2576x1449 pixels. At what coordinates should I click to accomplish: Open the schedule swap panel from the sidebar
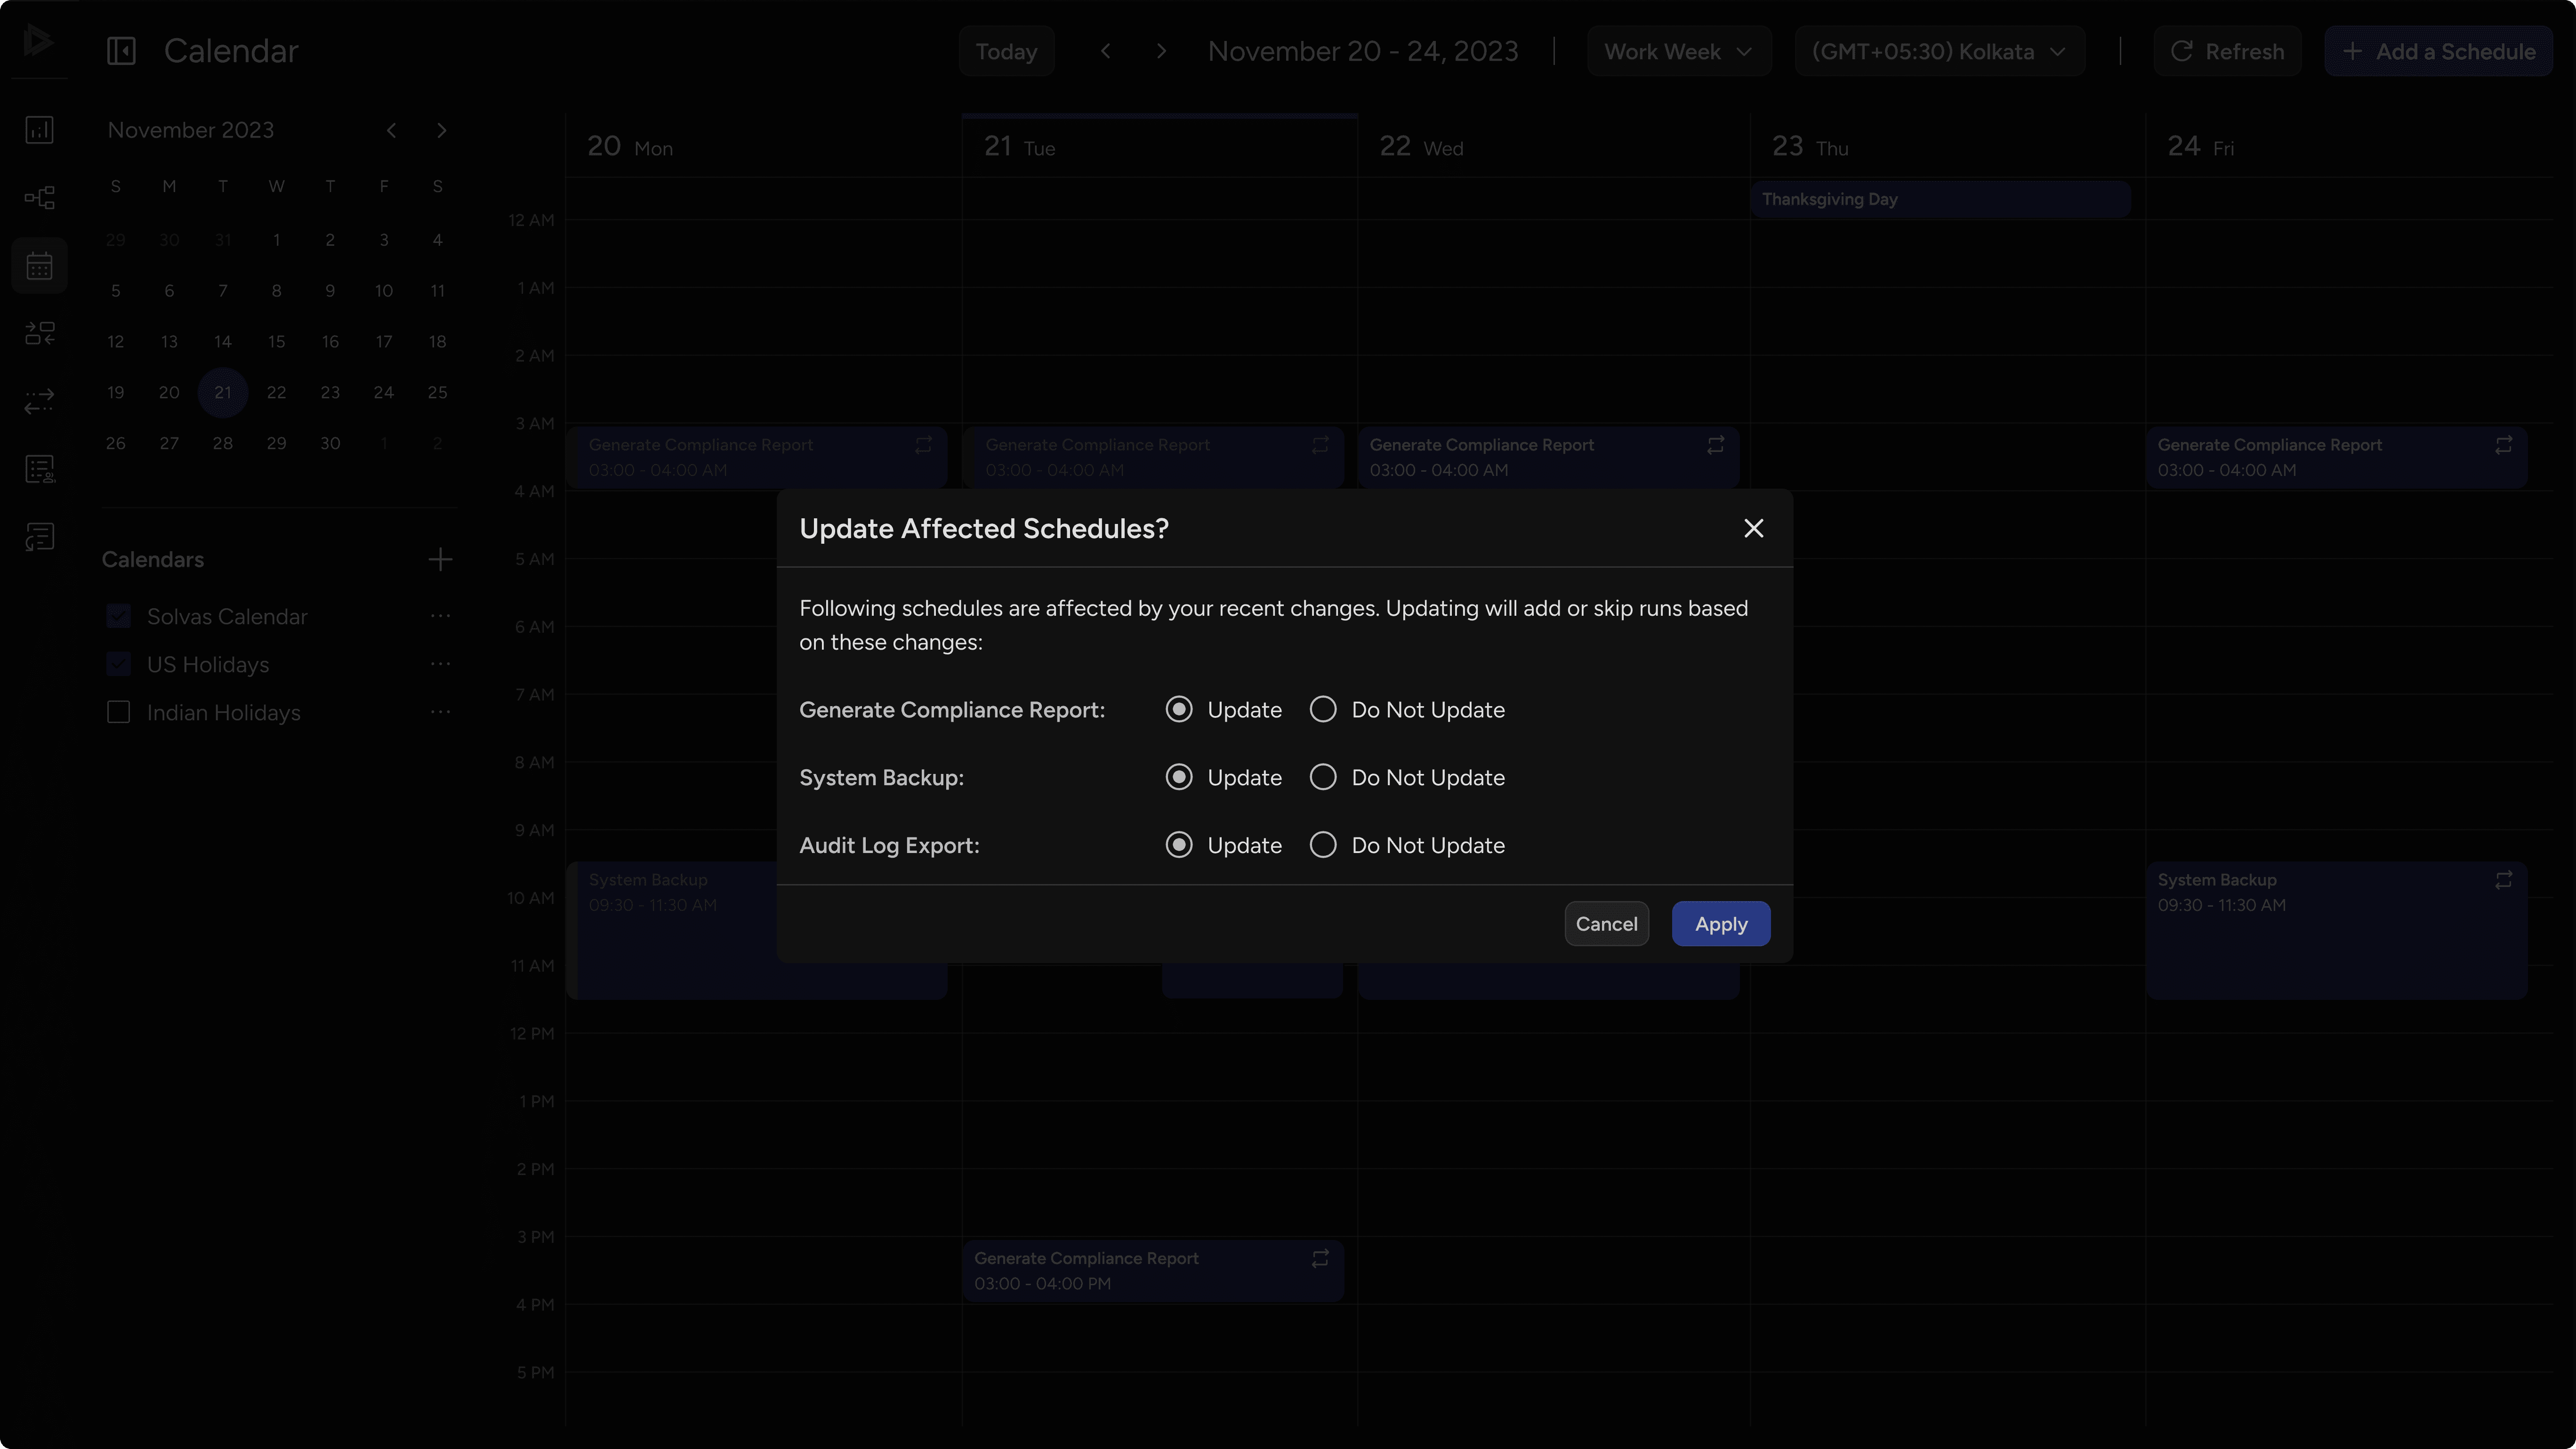click(x=40, y=334)
